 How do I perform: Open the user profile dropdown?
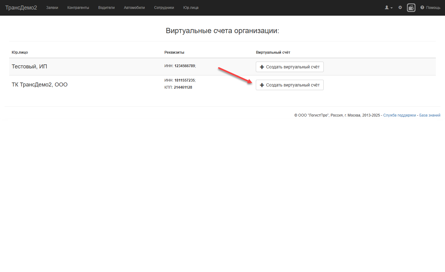389,8
